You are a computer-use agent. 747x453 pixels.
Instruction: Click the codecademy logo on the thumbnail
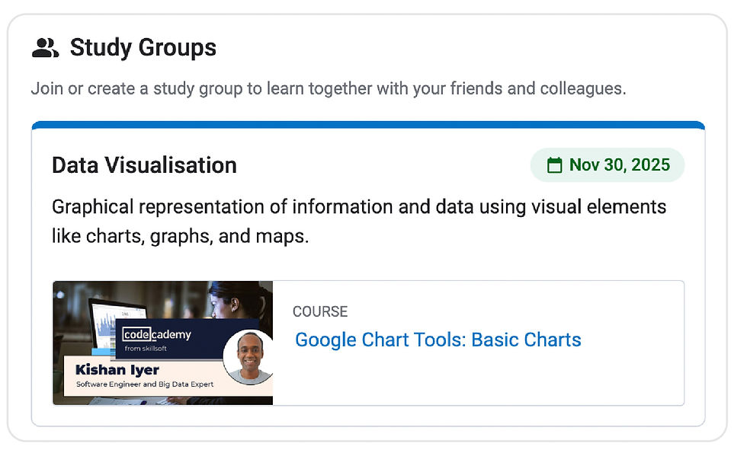[x=157, y=334]
